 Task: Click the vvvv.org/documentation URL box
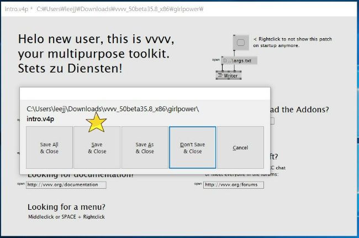coord(66,185)
